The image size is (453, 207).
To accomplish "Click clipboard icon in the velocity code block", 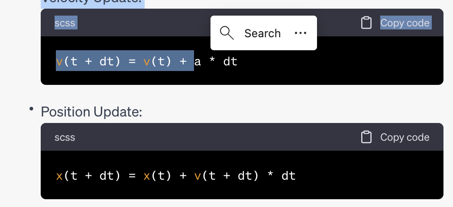I will (x=366, y=23).
